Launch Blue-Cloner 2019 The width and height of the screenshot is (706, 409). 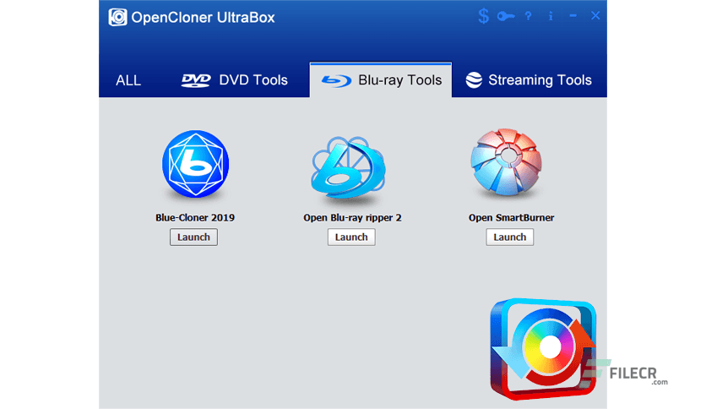tap(193, 237)
